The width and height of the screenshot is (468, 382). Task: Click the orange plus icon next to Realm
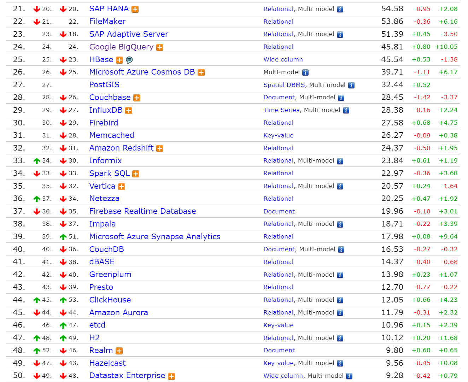coord(119,351)
